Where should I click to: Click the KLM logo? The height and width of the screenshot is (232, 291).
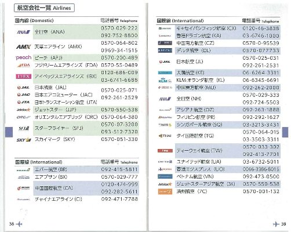coord(165,80)
